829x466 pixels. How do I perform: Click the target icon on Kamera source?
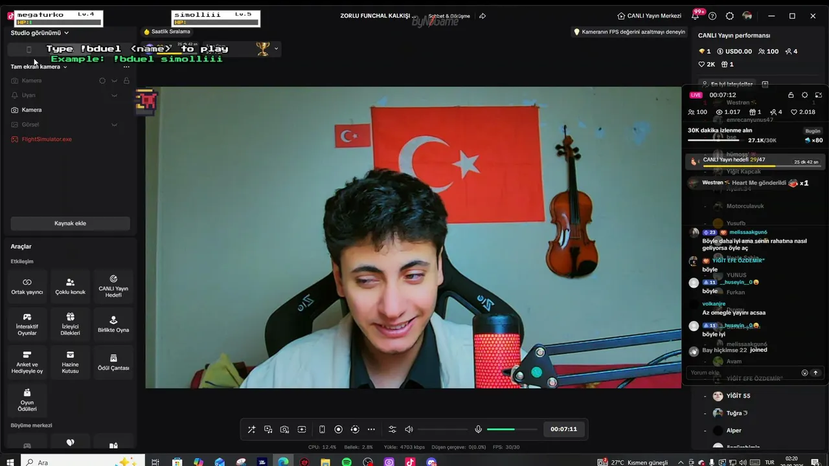[x=102, y=81]
